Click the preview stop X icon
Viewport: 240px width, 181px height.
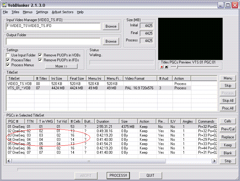166,67
